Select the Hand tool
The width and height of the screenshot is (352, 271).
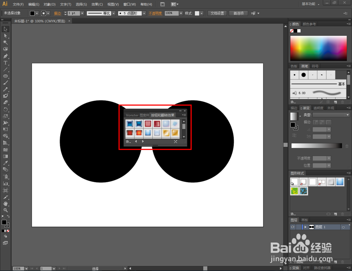pyautogui.click(x=6, y=203)
